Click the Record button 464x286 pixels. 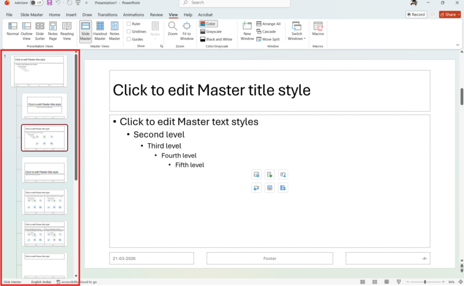tap(416, 14)
